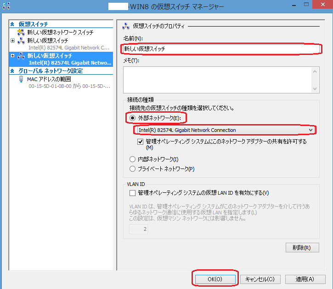
Task: Click the グローバル ネットワーク設定 header
Action: click(x=51, y=71)
